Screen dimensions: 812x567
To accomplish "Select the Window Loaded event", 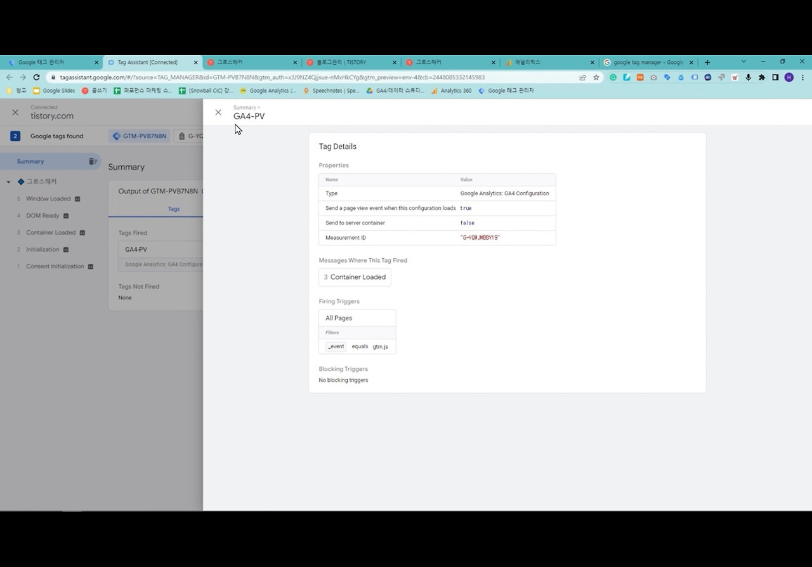I will coord(48,199).
